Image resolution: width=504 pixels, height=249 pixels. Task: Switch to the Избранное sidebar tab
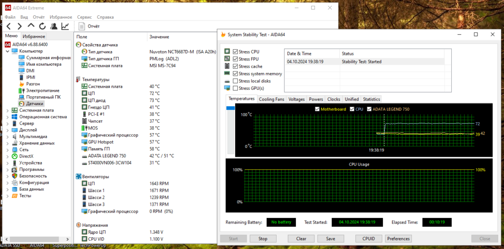34,36
